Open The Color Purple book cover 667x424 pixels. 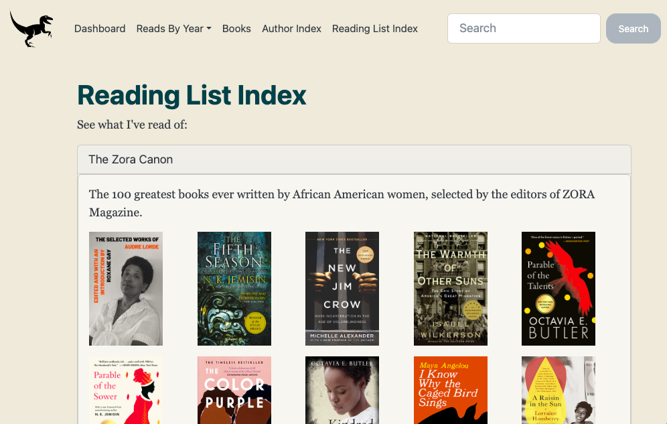point(234,390)
